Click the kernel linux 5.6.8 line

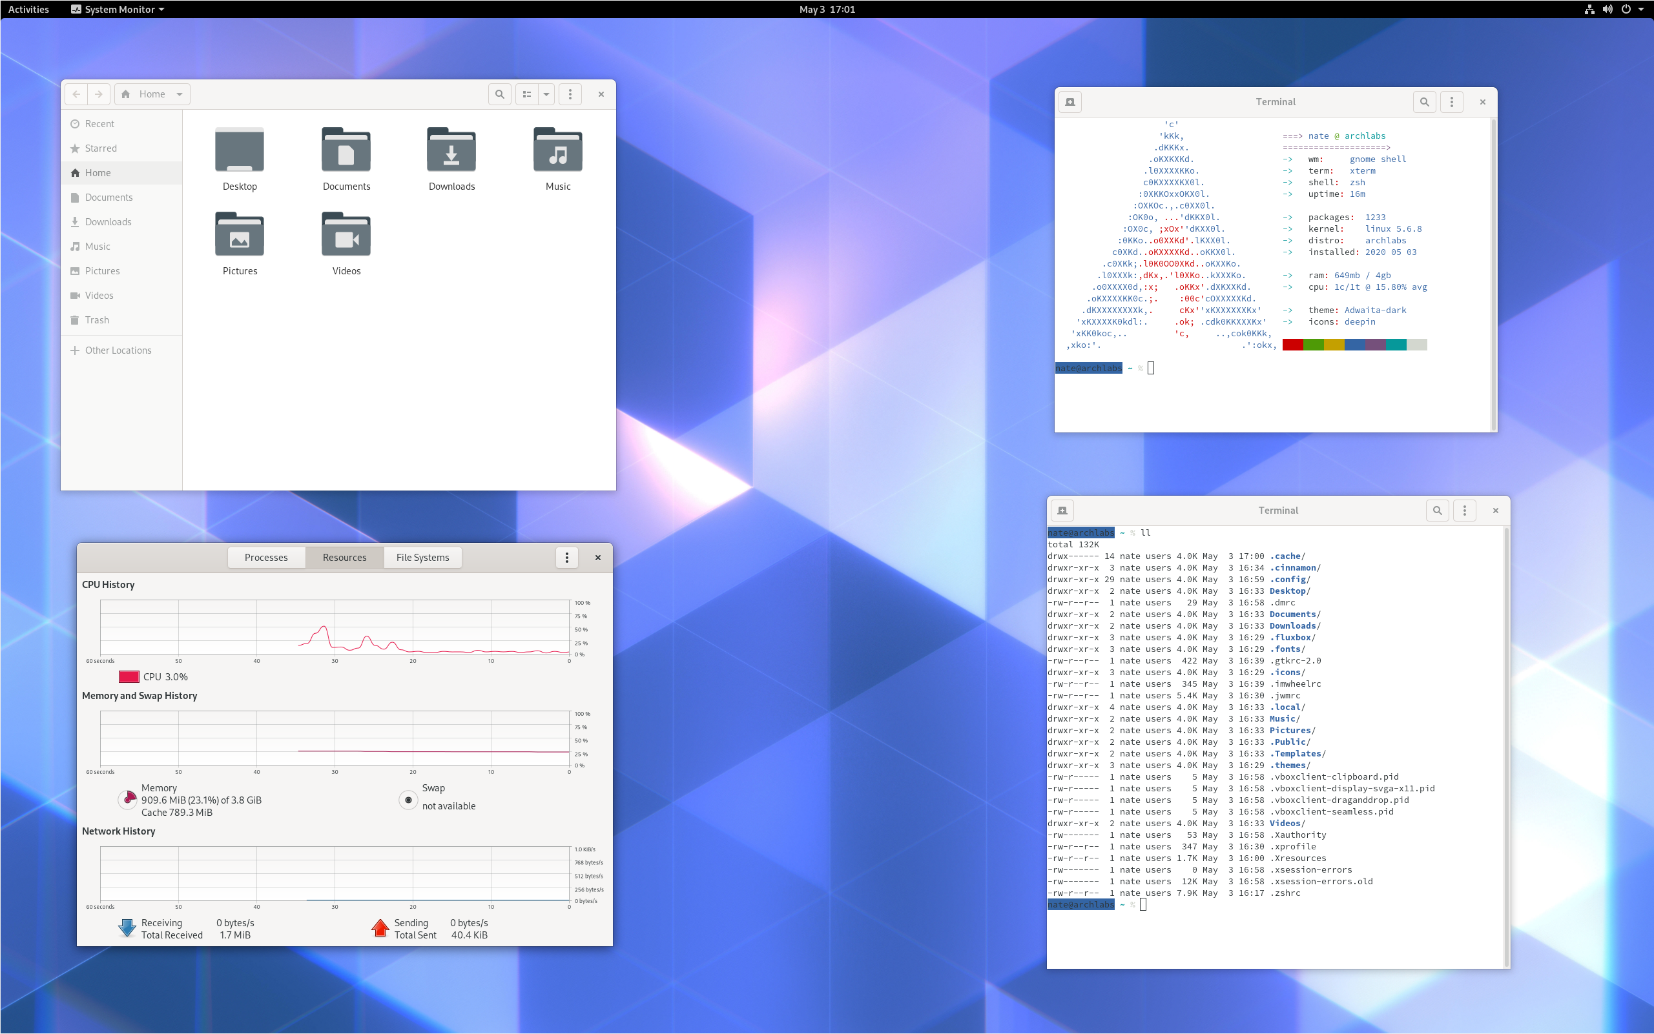pos(1352,229)
